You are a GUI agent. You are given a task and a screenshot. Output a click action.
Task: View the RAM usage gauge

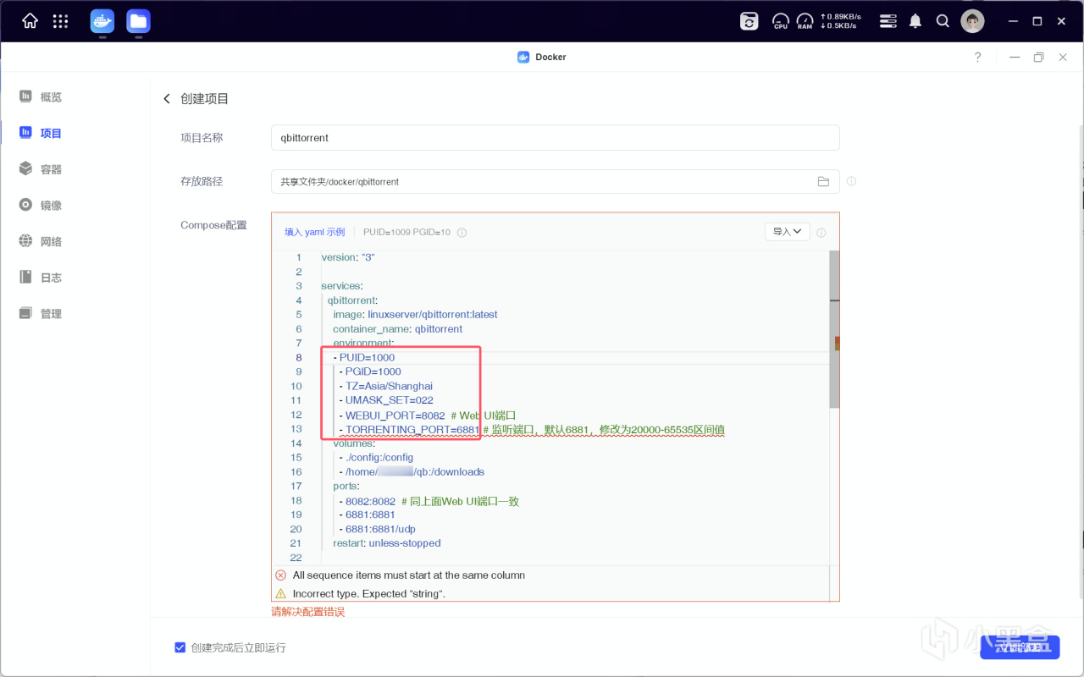coord(805,21)
